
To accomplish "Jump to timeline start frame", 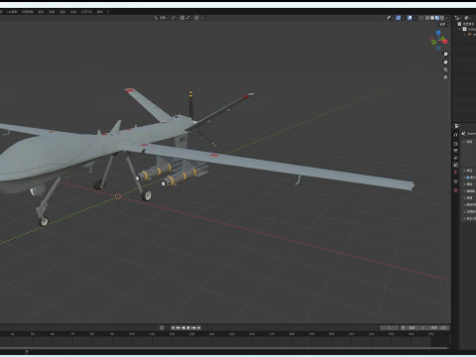I will pos(173,327).
